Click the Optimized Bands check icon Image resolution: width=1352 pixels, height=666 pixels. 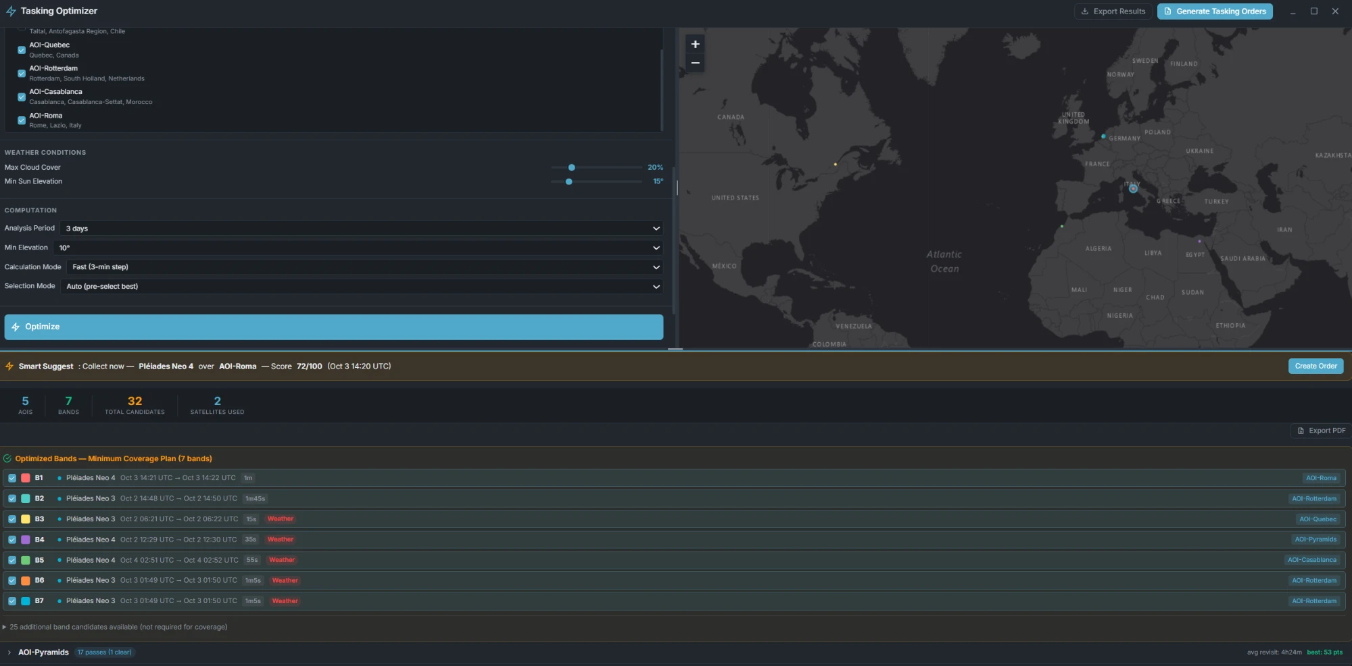(x=7, y=458)
